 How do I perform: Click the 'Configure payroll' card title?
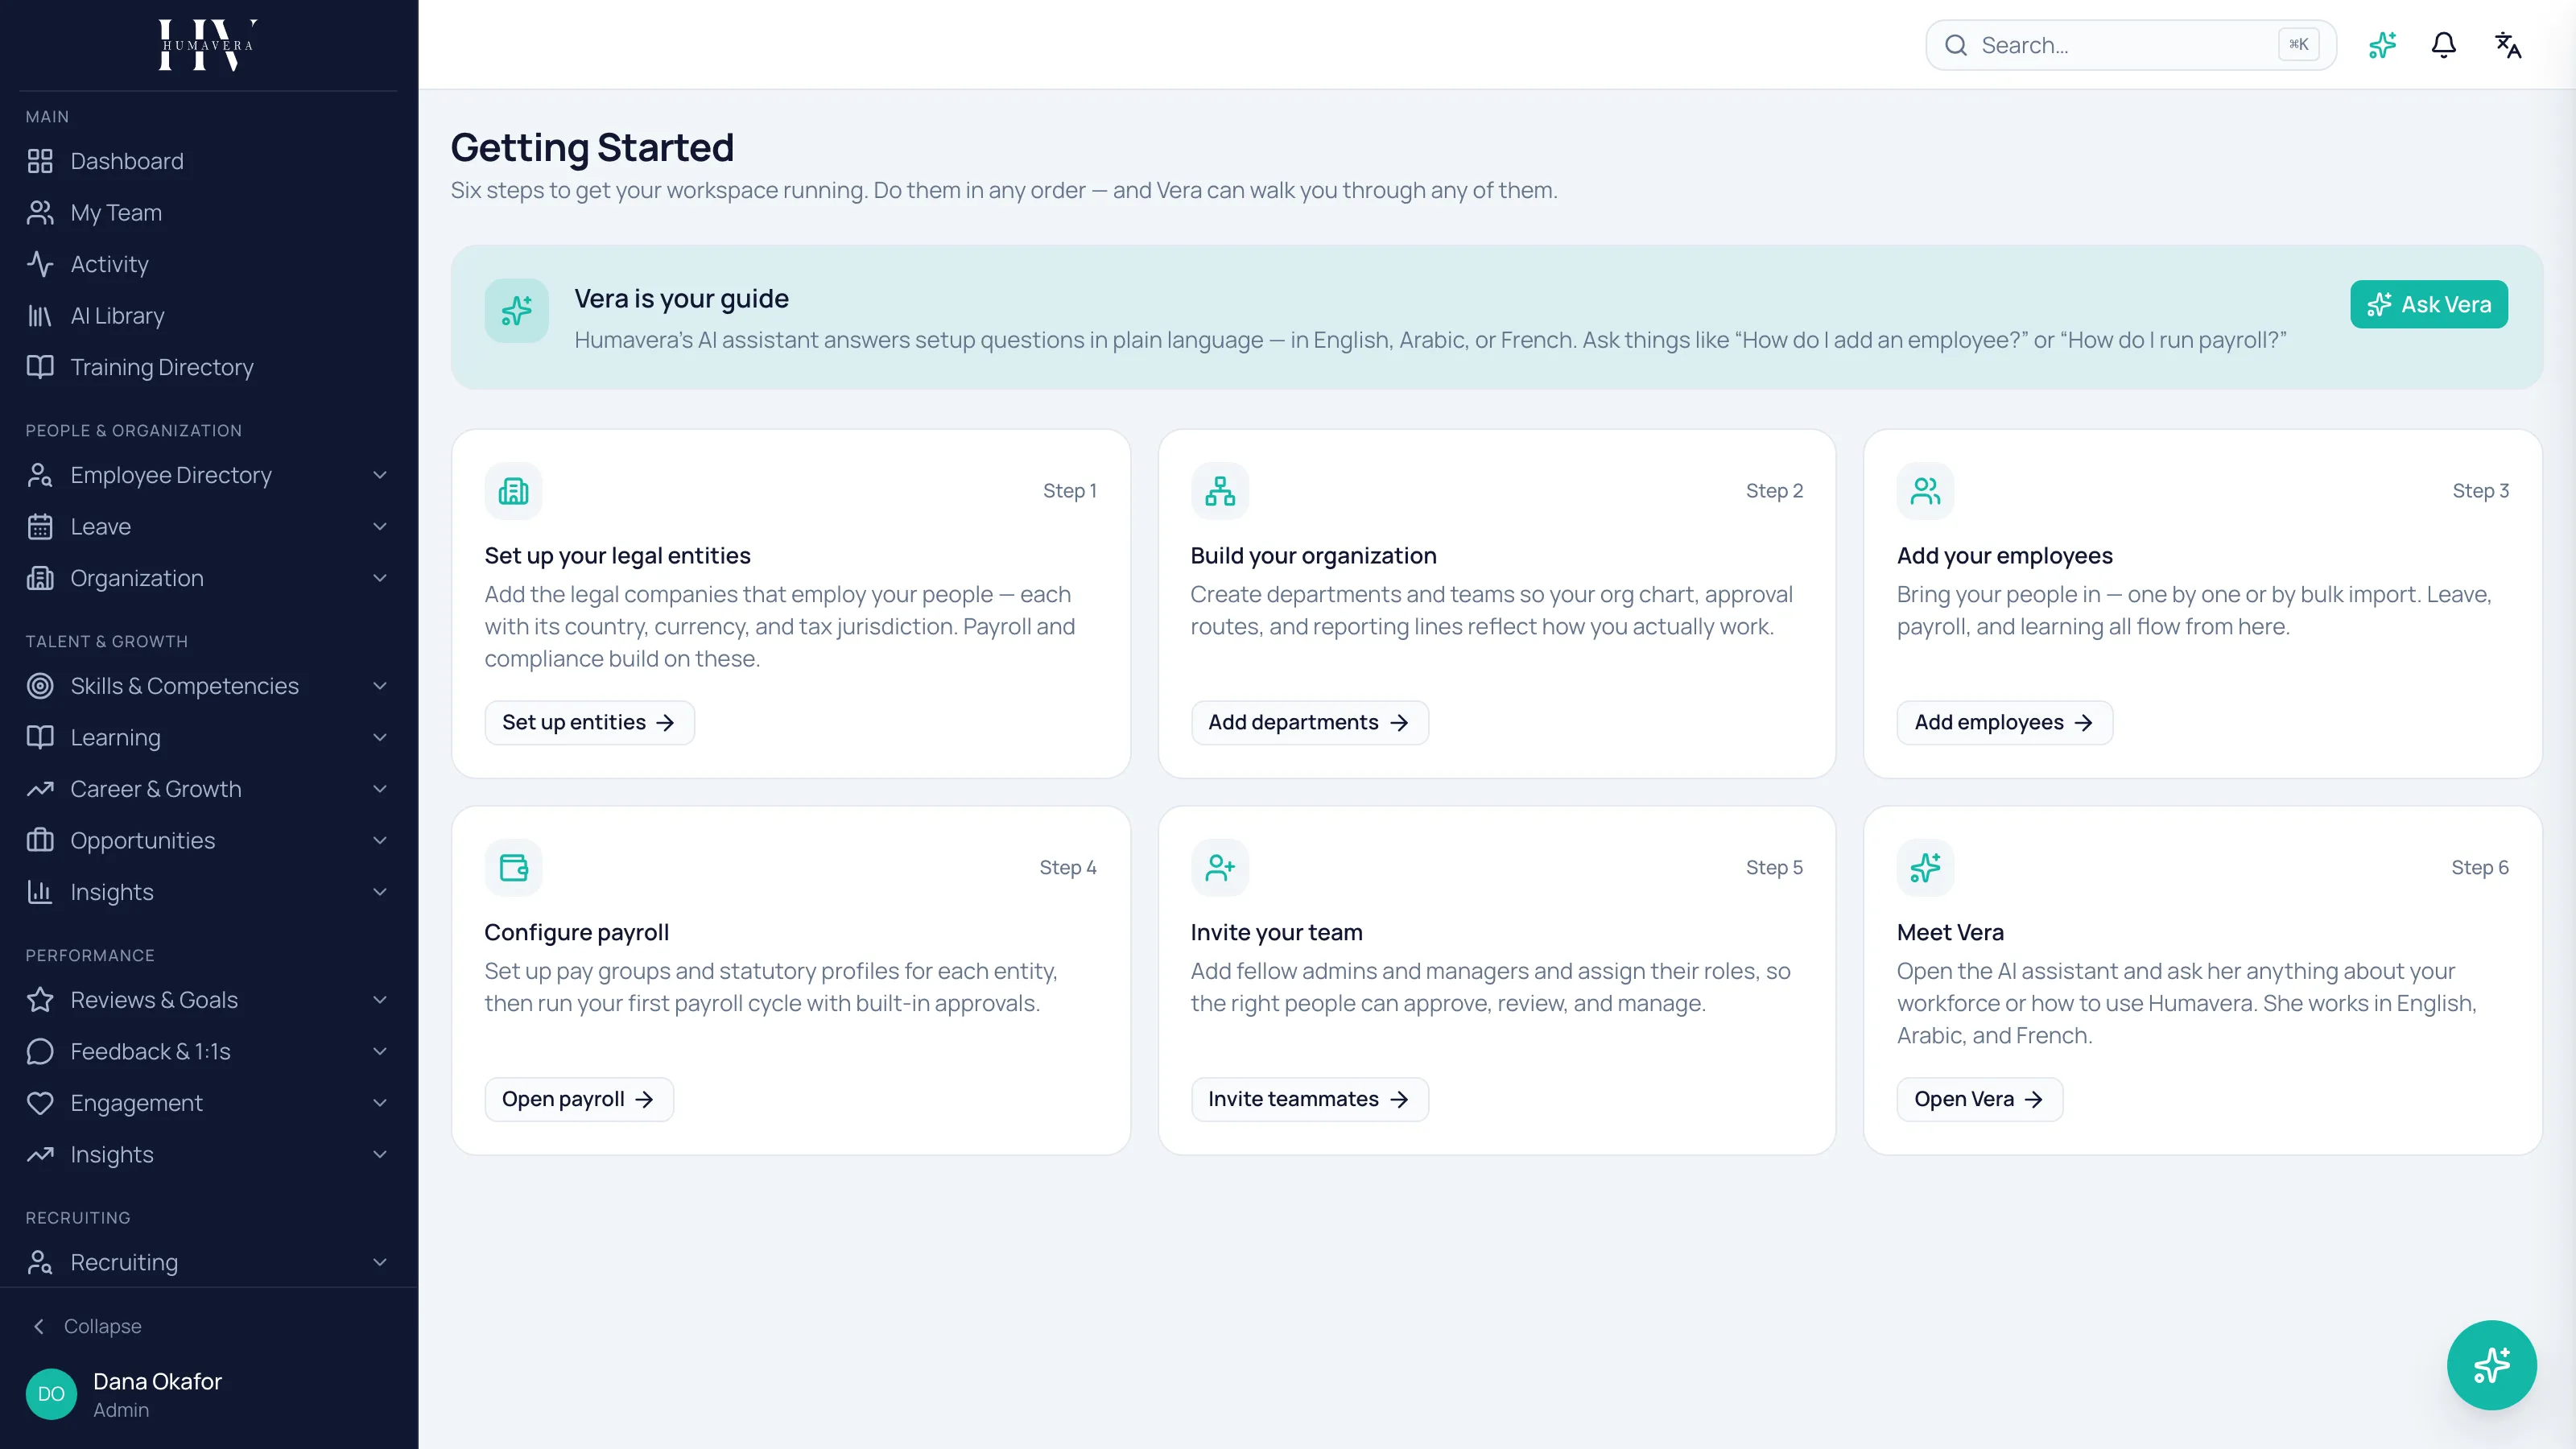tap(576, 933)
